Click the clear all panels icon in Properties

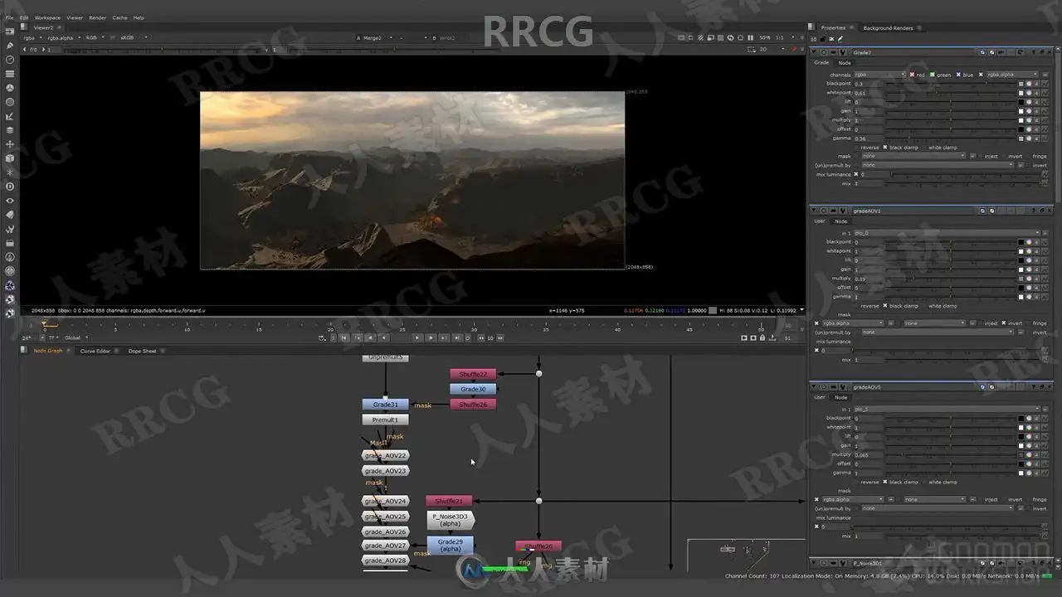[832, 39]
